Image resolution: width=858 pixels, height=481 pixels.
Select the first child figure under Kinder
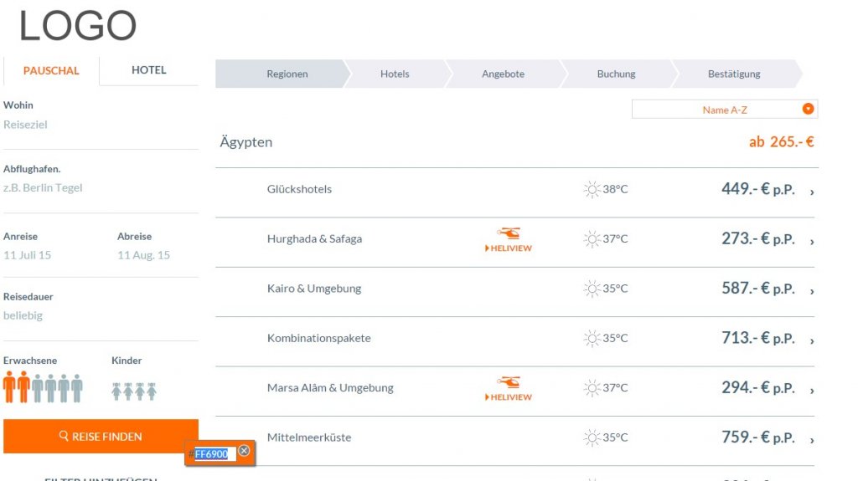(116, 391)
